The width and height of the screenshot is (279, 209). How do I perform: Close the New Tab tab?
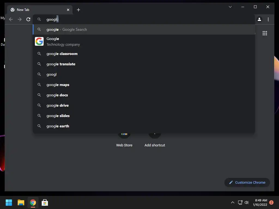[68, 10]
